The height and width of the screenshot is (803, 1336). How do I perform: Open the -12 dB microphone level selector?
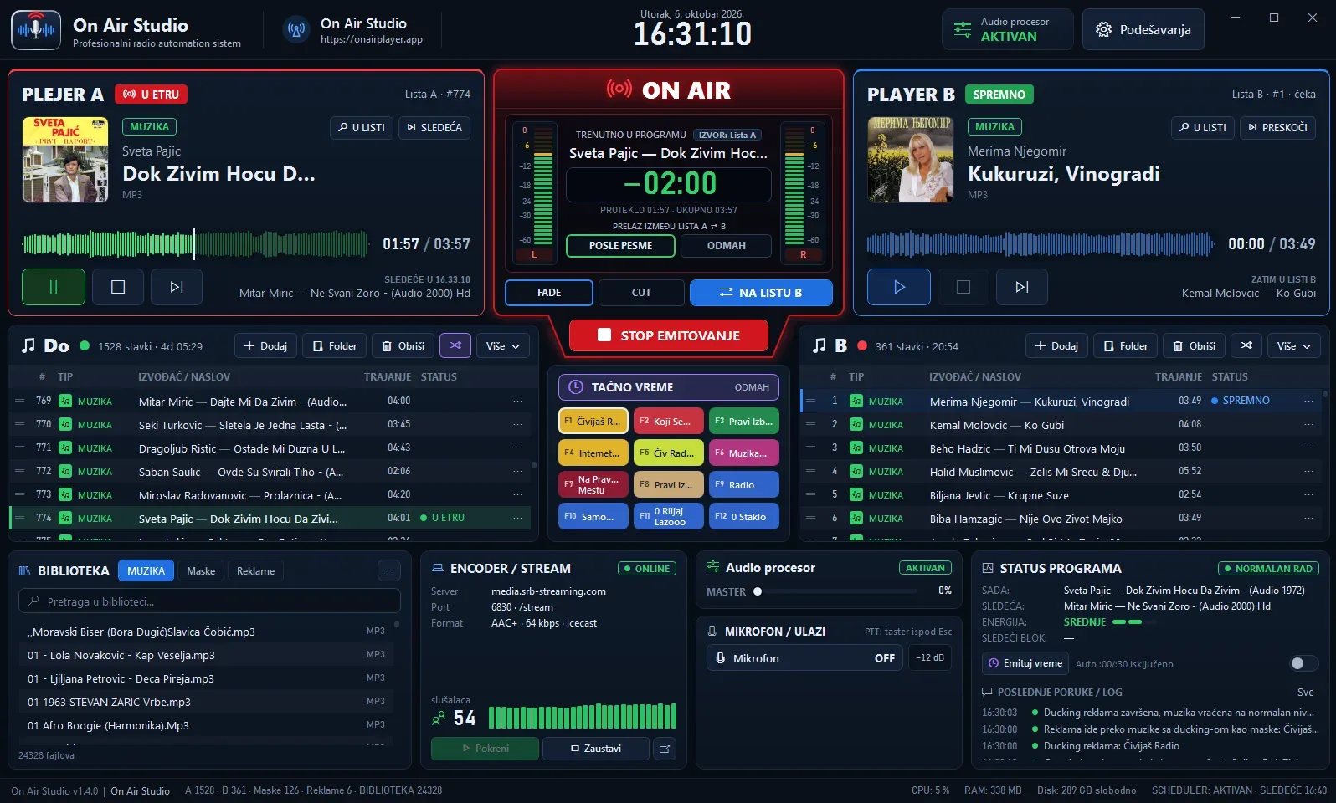point(930,658)
